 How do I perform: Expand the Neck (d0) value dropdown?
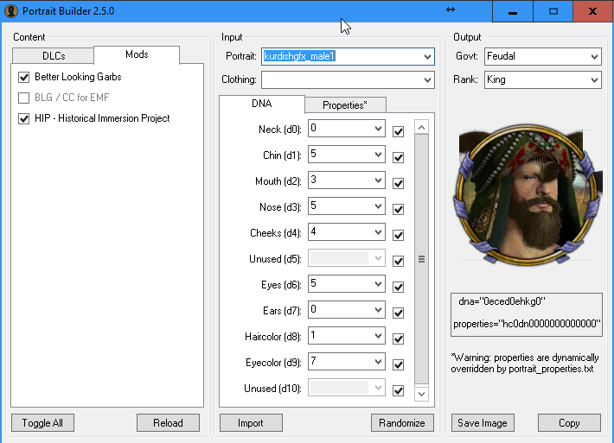point(378,129)
